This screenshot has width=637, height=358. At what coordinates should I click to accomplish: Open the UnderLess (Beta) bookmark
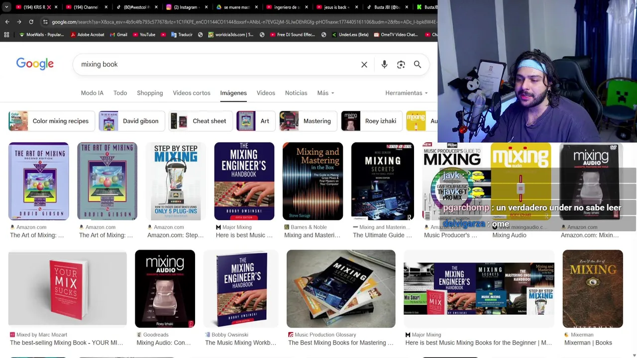(x=350, y=35)
